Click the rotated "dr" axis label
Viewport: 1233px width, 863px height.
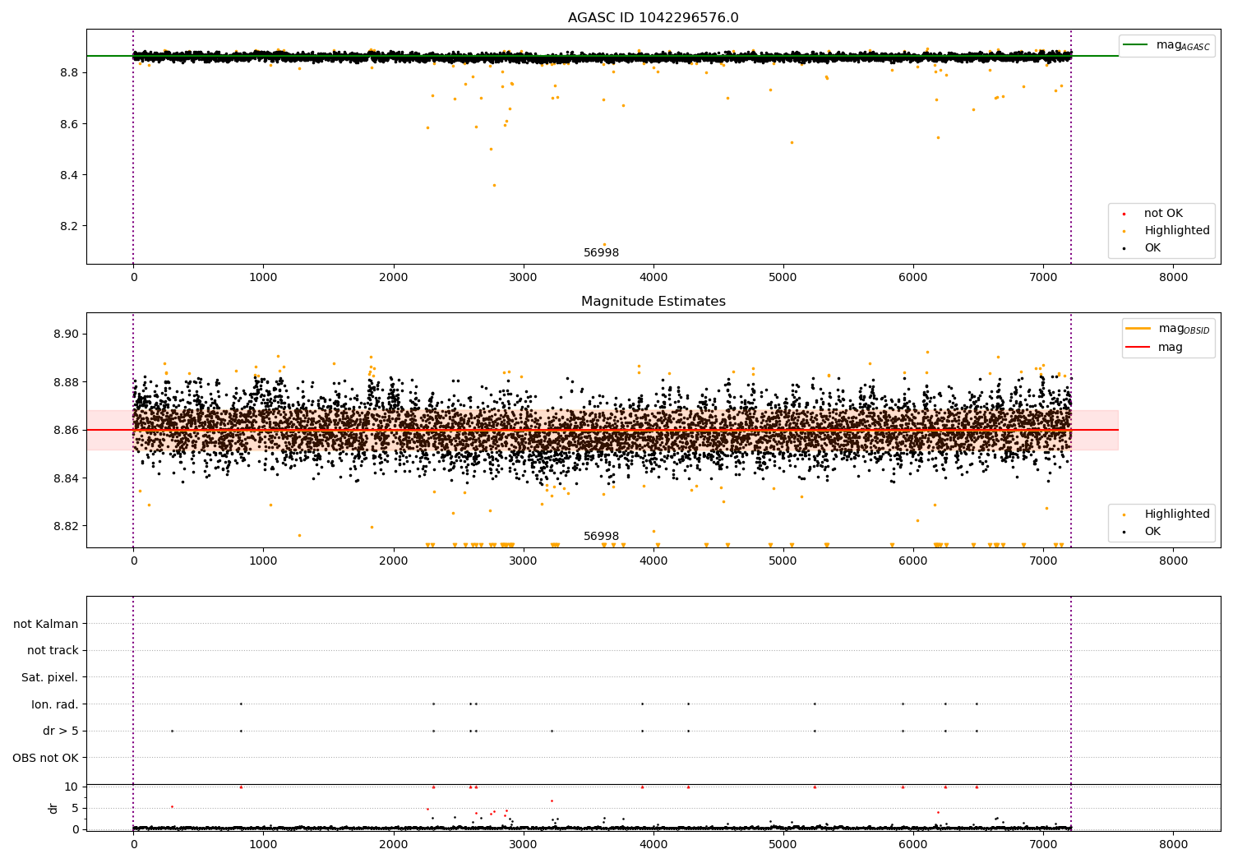(x=53, y=808)
